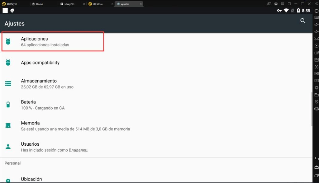
Task: Click the white square notification icon
Action: pos(5,11)
